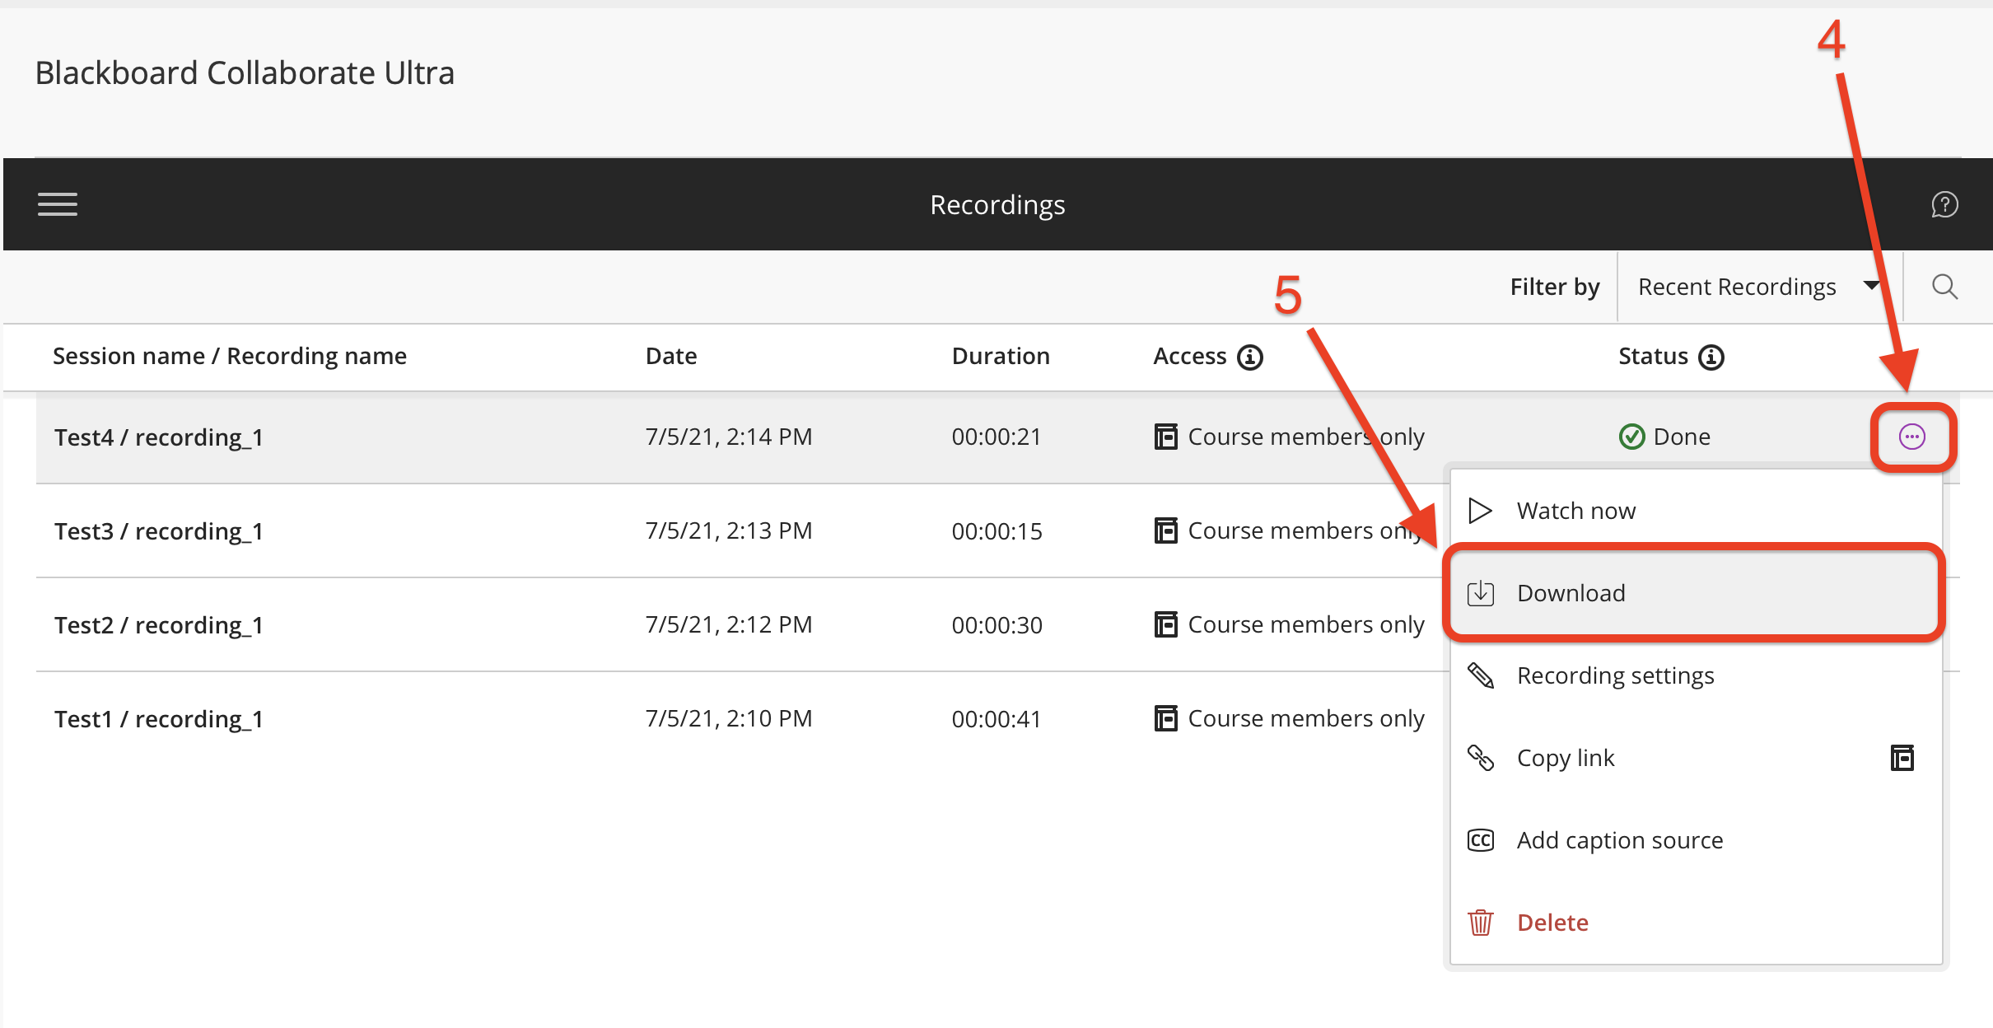Click the access icon in Test4 row
1993x1028 pixels.
click(1165, 437)
